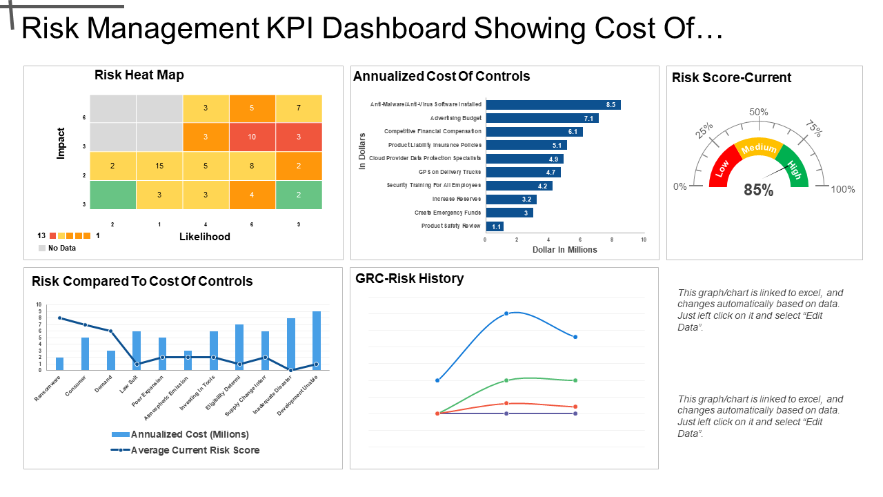
Task: Click the Average Current Risk Score legend entry
Action: [185, 450]
